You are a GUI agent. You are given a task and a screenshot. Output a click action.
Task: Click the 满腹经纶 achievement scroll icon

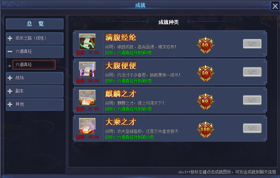87,42
